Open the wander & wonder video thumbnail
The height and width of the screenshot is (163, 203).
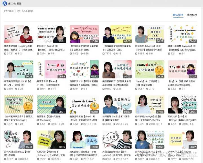[x=182, y=34]
